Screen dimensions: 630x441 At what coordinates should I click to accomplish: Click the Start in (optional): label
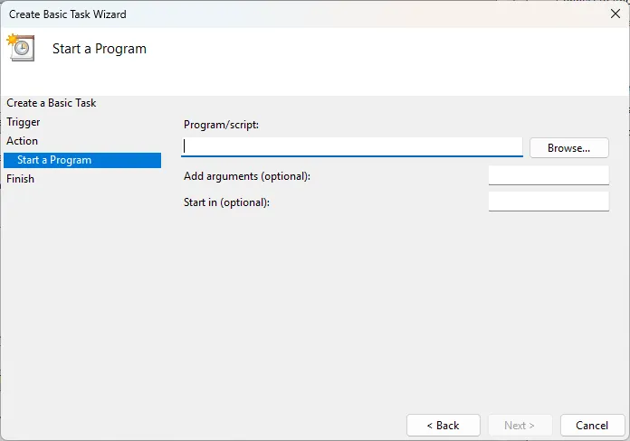coord(226,202)
